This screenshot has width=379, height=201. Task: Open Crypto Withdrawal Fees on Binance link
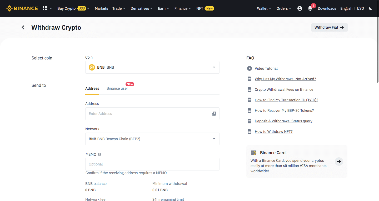[x=284, y=89]
